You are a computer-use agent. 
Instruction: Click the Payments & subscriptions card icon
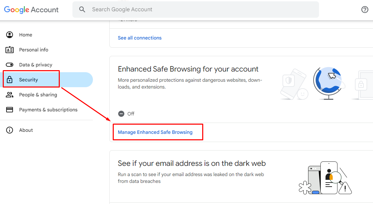pyautogui.click(x=10, y=109)
